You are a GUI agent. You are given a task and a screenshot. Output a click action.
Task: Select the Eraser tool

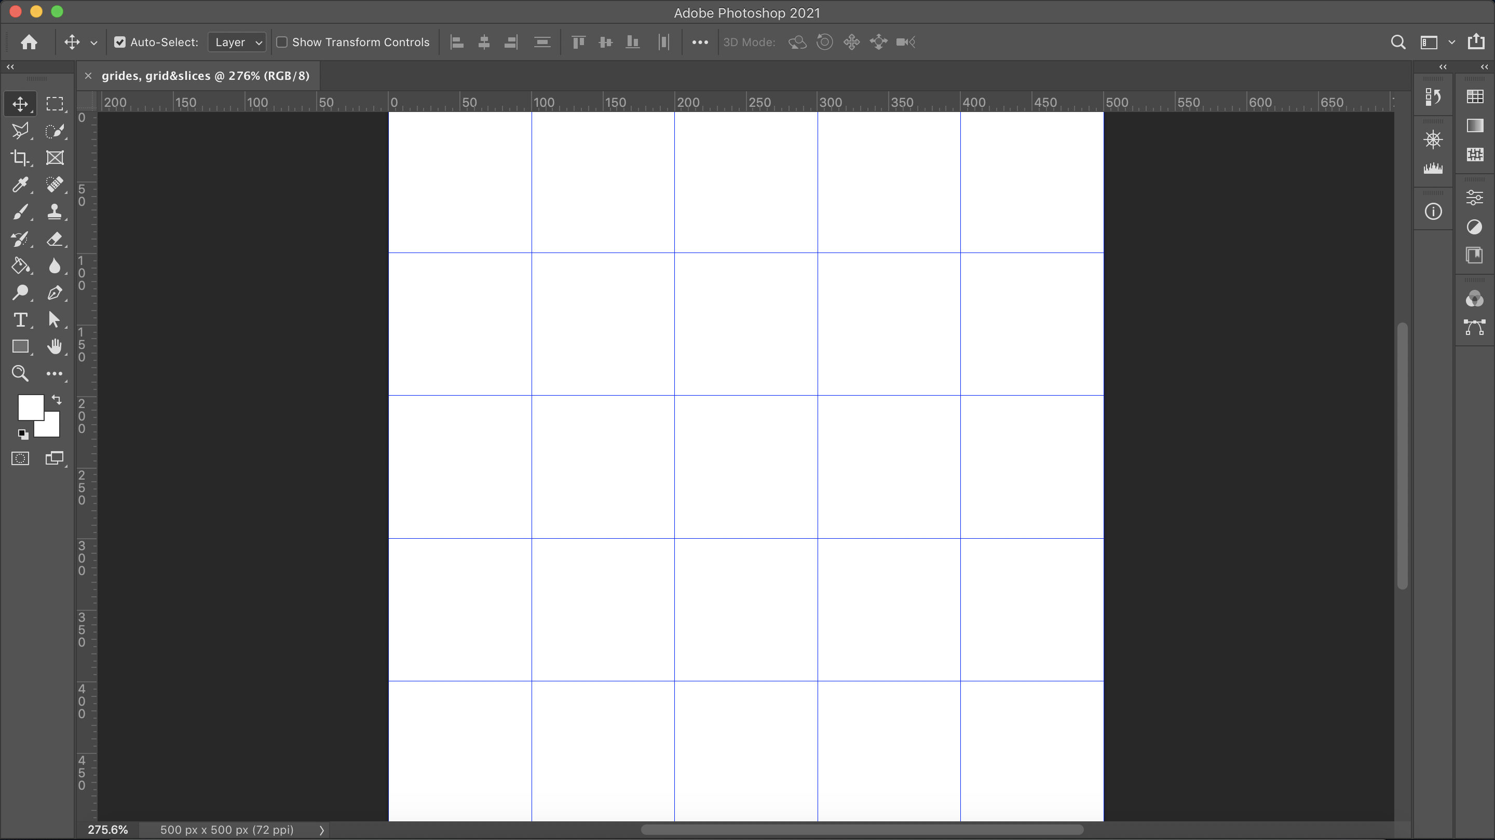pyautogui.click(x=55, y=239)
